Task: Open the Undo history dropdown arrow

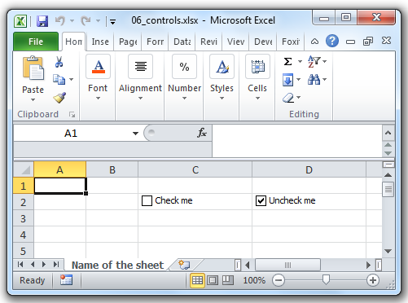Action: pos(72,20)
